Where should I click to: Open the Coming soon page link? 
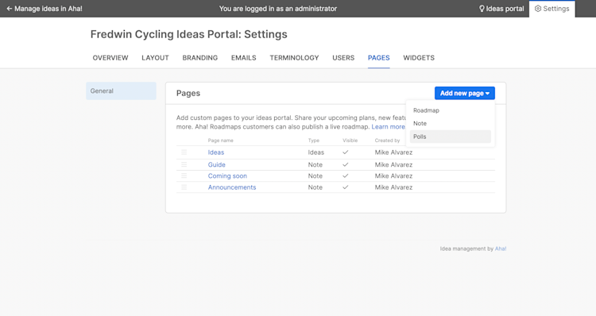(227, 175)
